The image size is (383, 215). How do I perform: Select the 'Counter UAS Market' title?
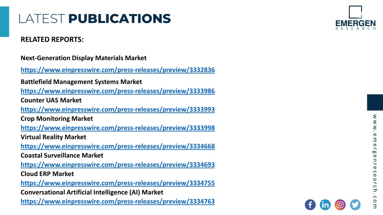51,100
